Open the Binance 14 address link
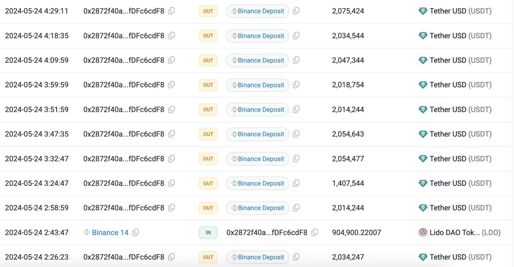514x267 pixels. click(110, 233)
